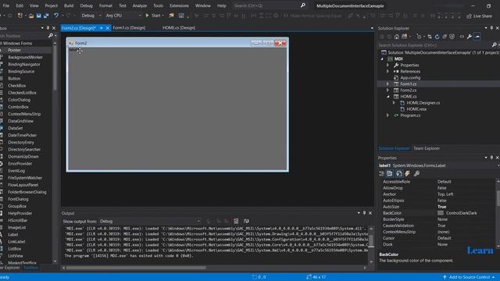Screen dimensions: 500x281
Task: Click the Save All toolbar icon
Action: coord(46,16)
